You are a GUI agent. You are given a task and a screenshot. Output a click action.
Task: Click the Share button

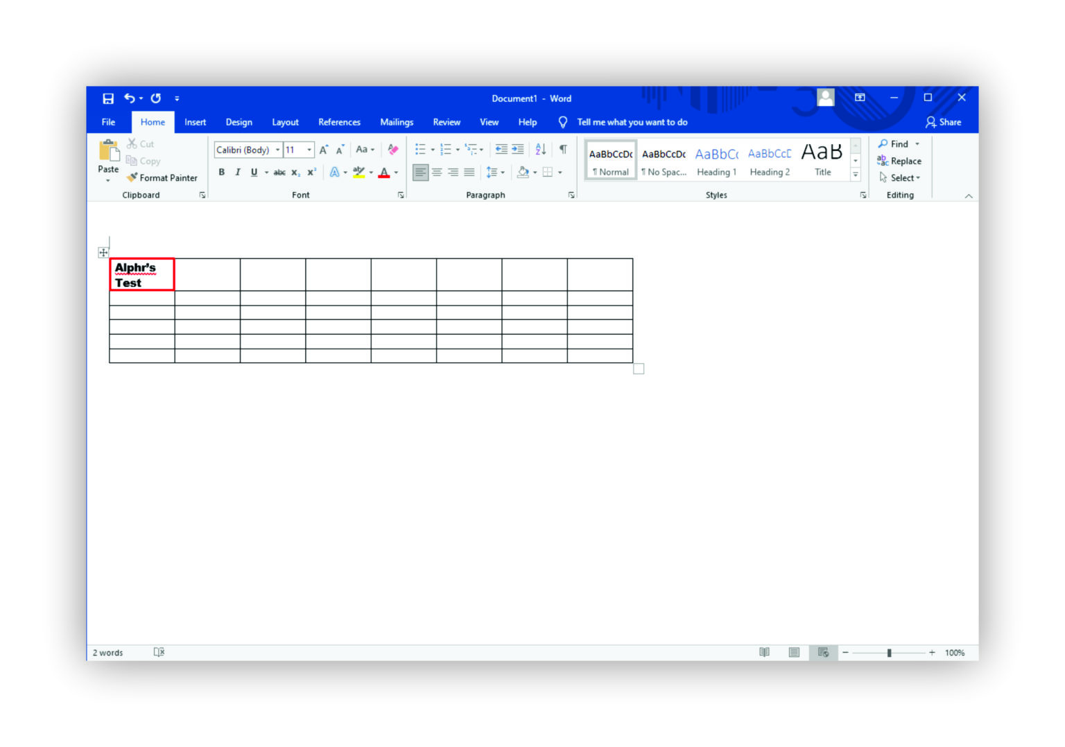pyautogui.click(x=944, y=122)
